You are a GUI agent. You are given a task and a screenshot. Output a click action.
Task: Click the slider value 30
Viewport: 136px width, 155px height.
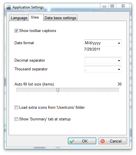click(119, 84)
